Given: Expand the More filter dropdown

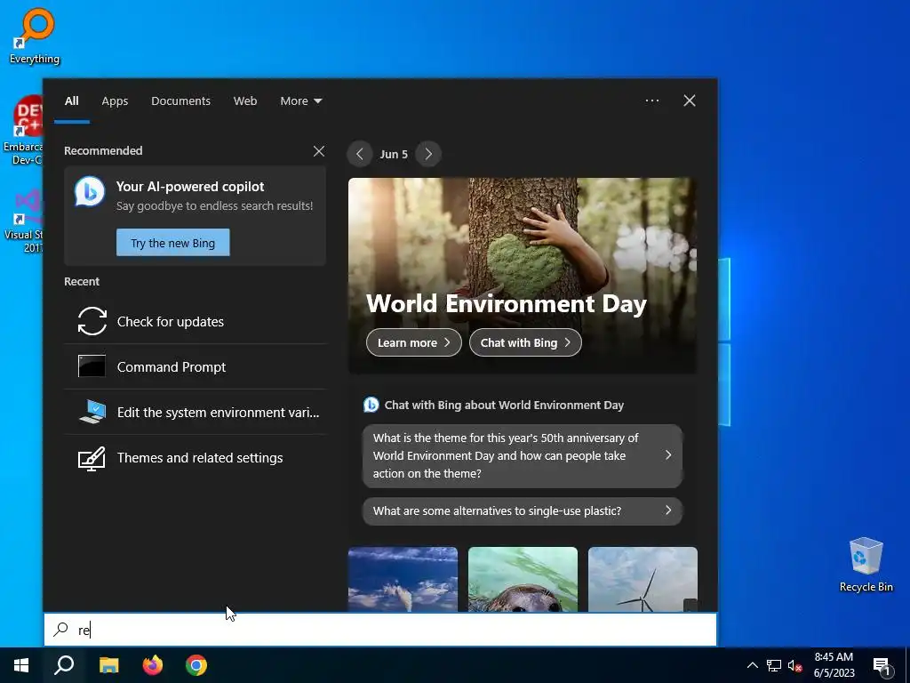Looking at the screenshot, I should click(x=300, y=101).
